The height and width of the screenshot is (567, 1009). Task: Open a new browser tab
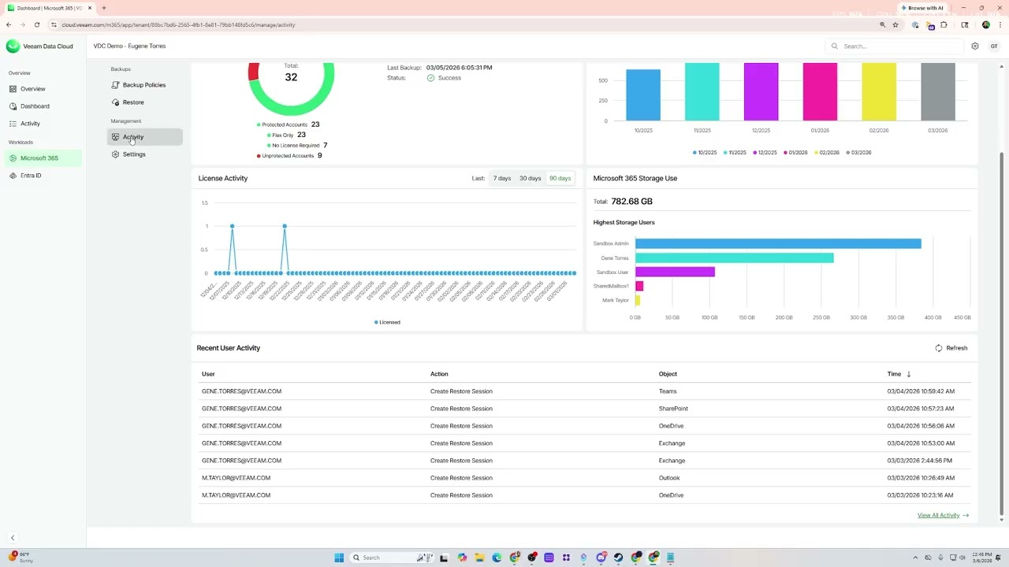point(103,8)
